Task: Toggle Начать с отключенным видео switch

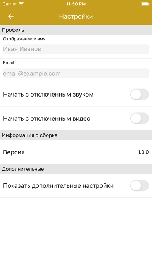Action: 140,118
